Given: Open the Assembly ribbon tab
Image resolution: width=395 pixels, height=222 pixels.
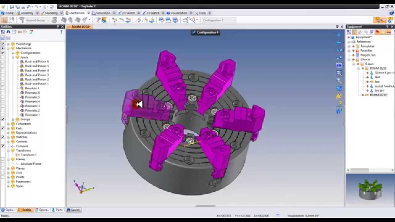Looking at the screenshot, I should tap(25, 13).
